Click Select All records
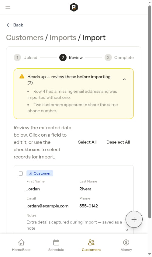152x257 pixels. pyautogui.click(x=87, y=142)
